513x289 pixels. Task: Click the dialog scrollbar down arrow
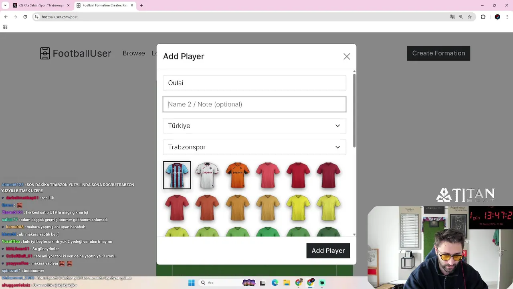coord(354,234)
